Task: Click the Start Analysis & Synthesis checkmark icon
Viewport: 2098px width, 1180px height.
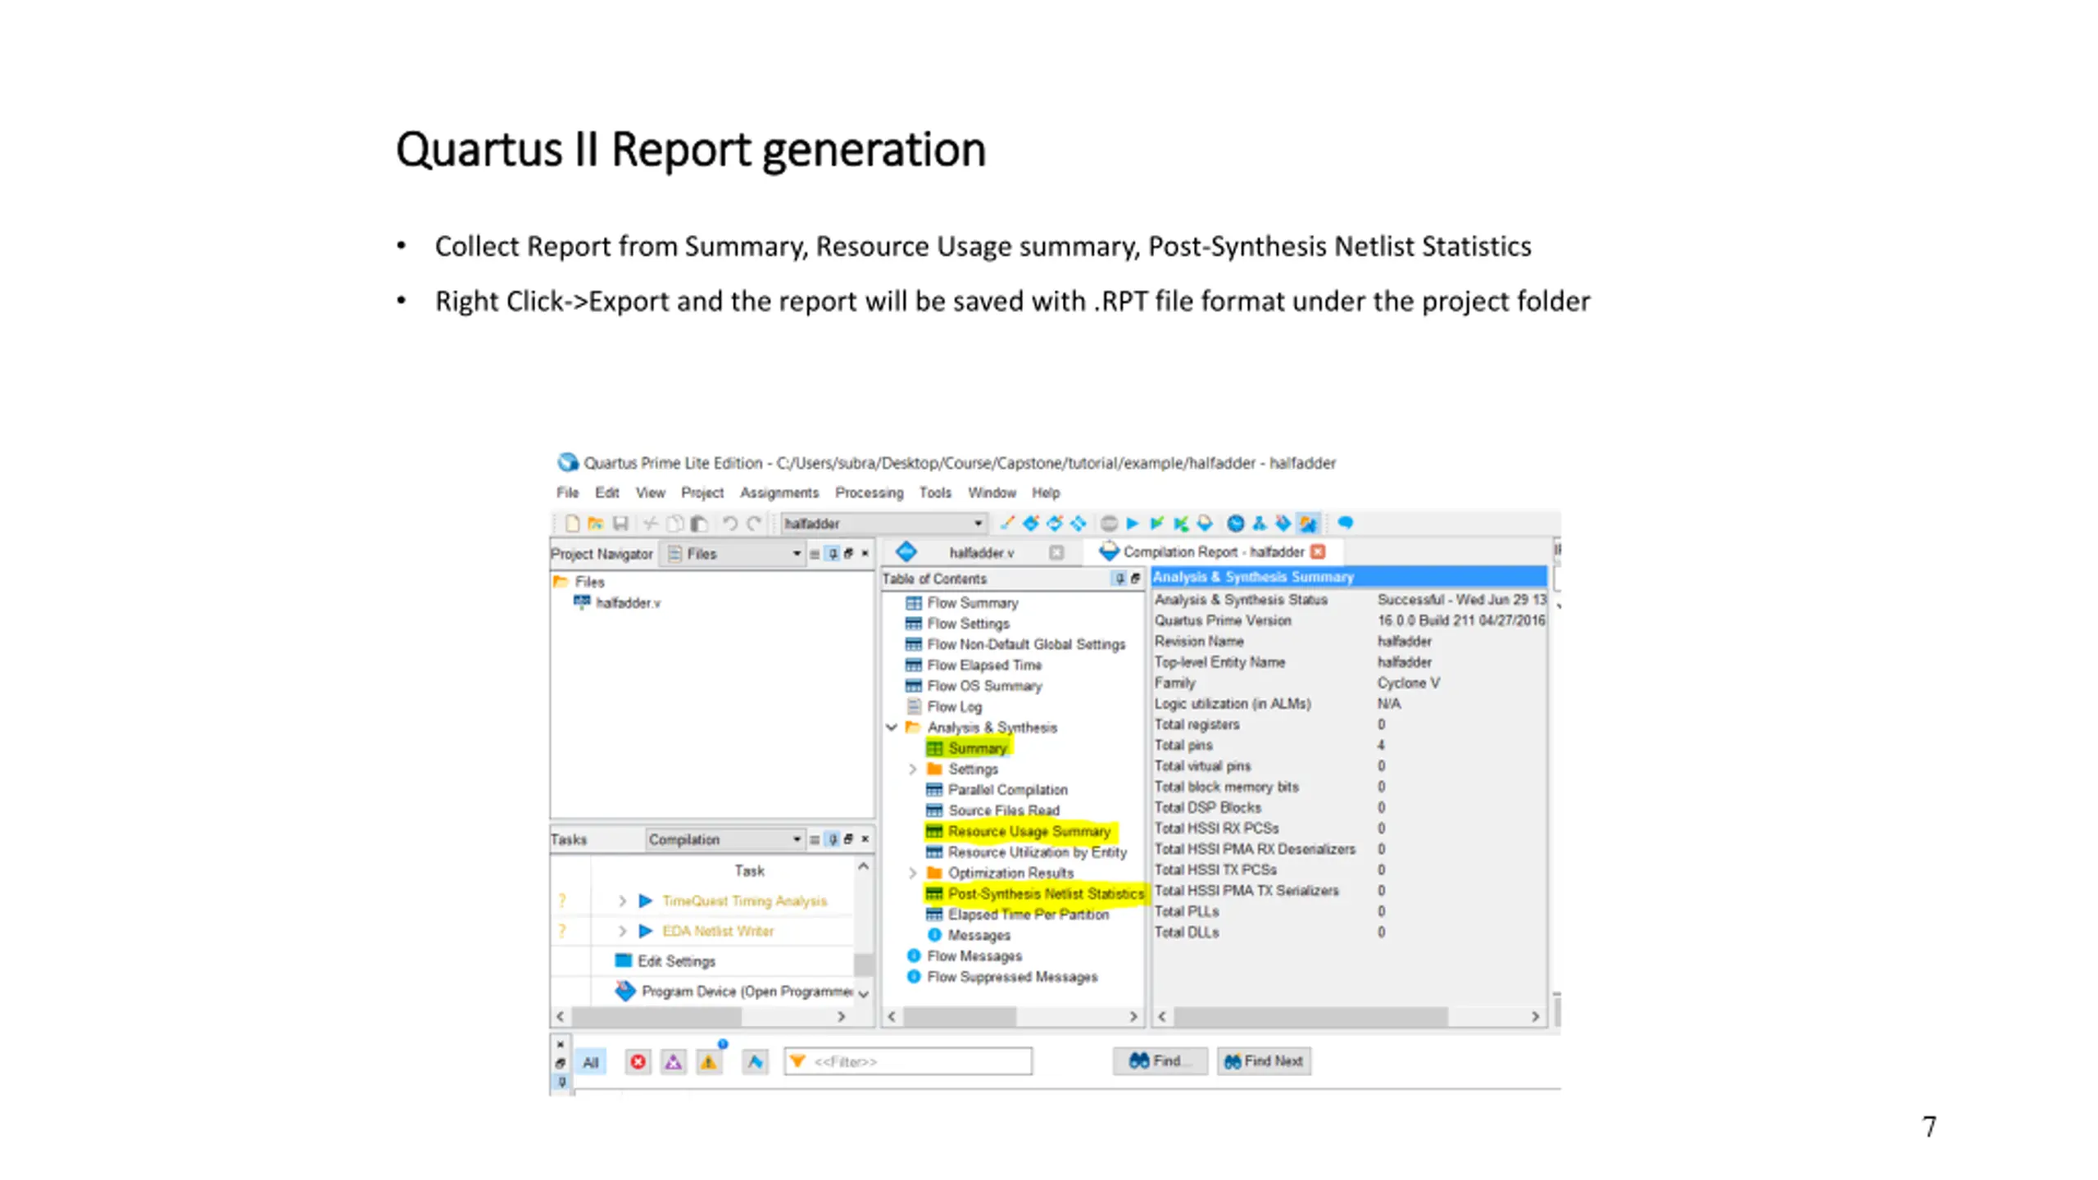Action: (x=1157, y=523)
